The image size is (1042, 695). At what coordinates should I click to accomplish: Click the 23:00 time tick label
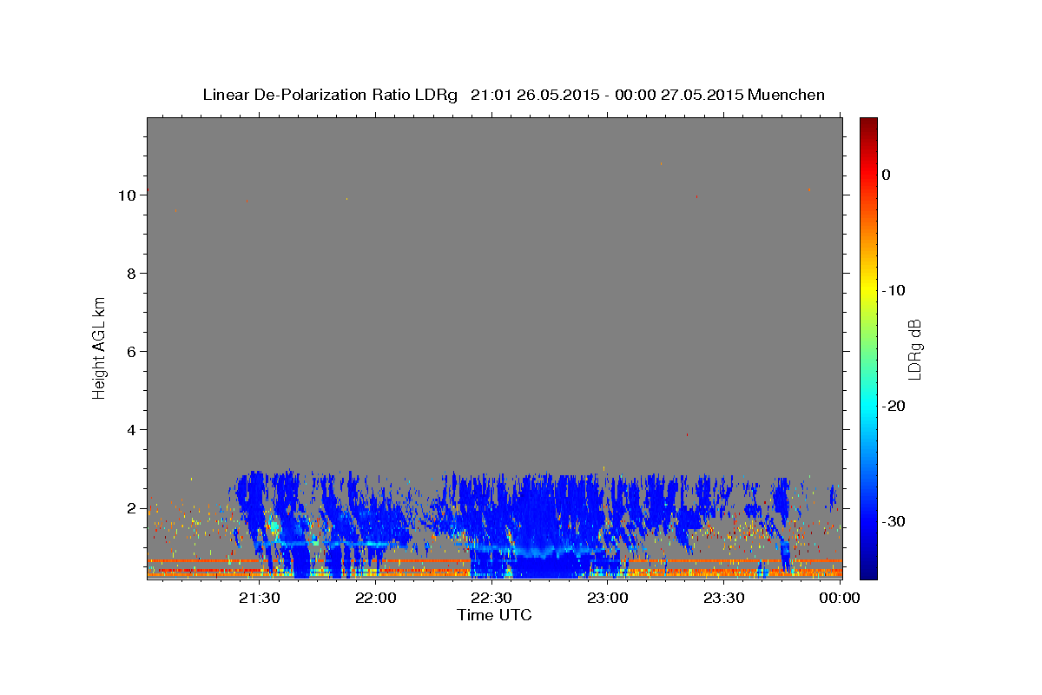608,598
